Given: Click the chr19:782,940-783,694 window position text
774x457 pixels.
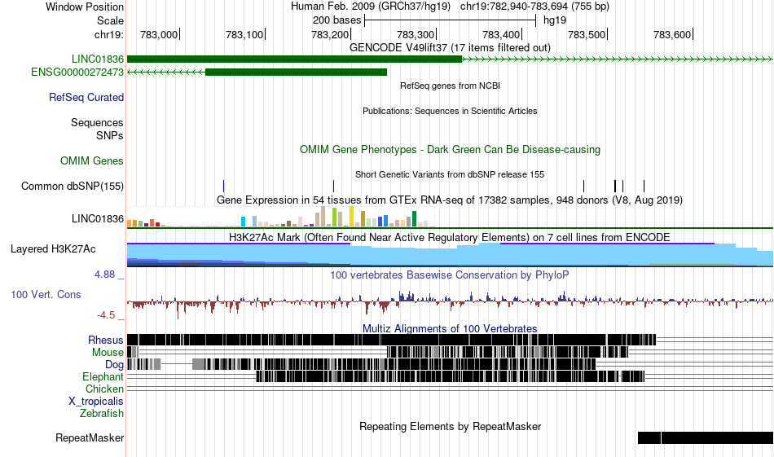Looking at the screenshot, I should pyautogui.click(x=534, y=7).
